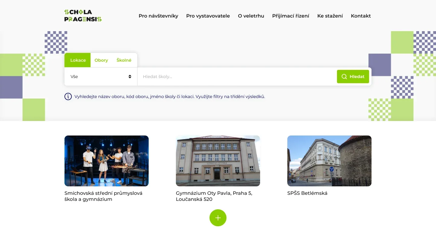Go to Přijímací řízení page
This screenshot has width=436, height=242.
click(291, 16)
